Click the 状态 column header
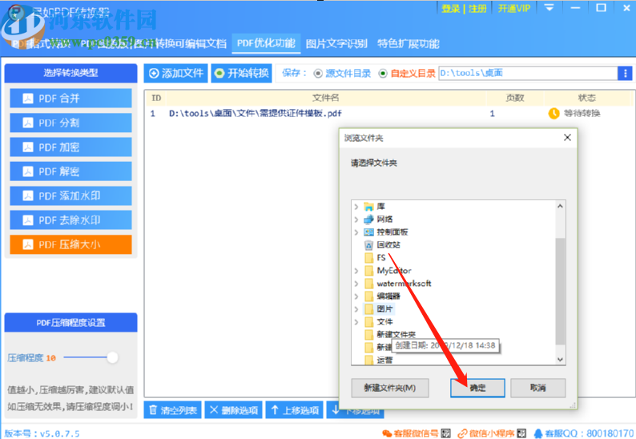636x439 pixels. click(587, 98)
